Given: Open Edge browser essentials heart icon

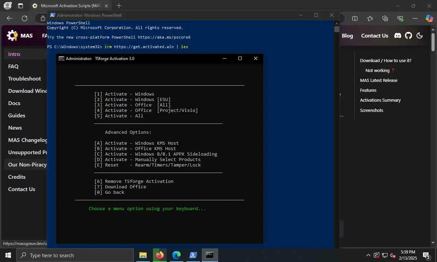Looking at the screenshot, I should click(x=400, y=18).
